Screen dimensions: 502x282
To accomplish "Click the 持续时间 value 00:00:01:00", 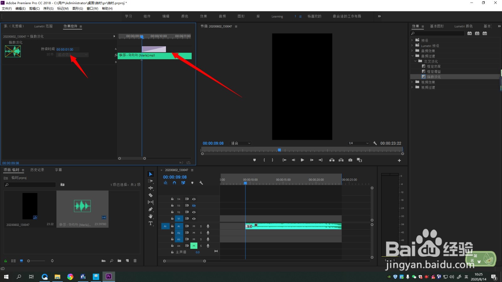I will click(x=65, y=50).
